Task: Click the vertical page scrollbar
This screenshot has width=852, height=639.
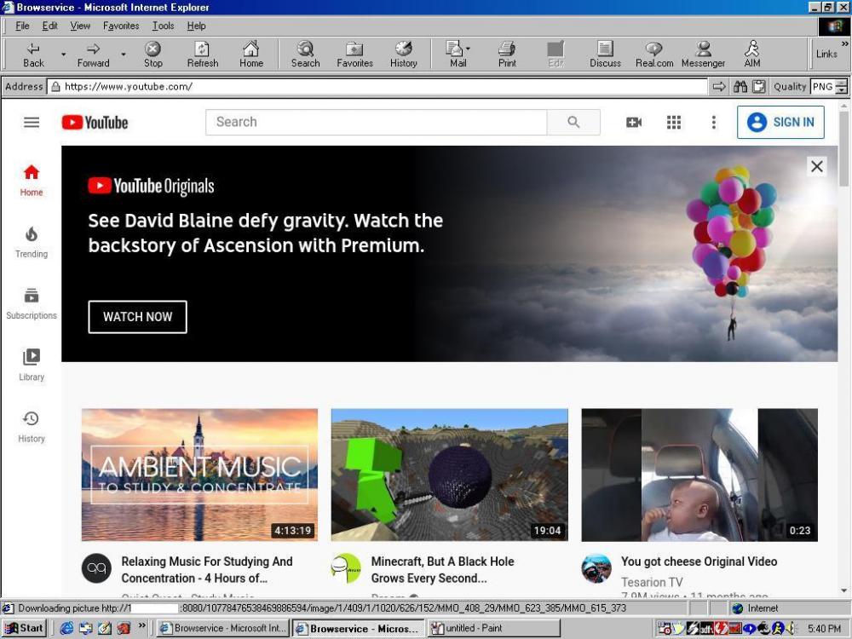Action: pos(843,341)
